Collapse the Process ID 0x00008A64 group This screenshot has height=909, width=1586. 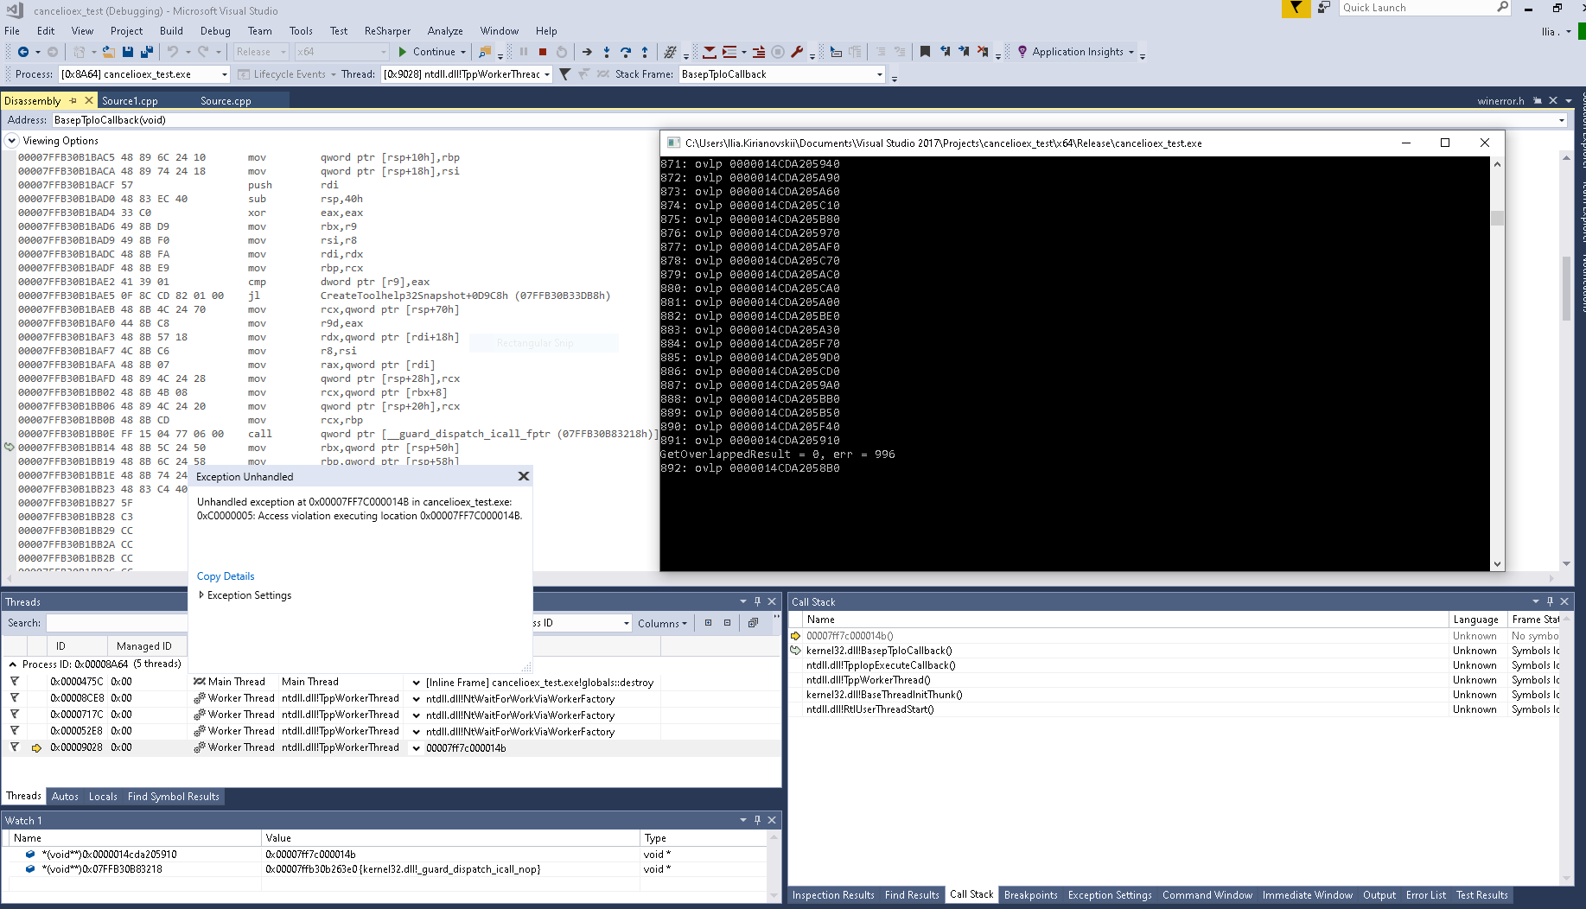click(12, 664)
